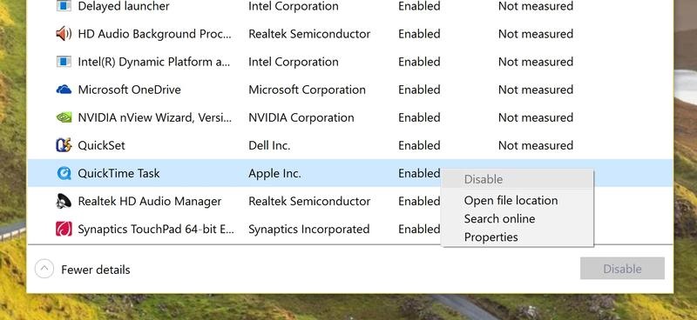The height and width of the screenshot is (320, 697).
Task: Click Not measured impact for NVIDIA row
Action: coord(536,117)
